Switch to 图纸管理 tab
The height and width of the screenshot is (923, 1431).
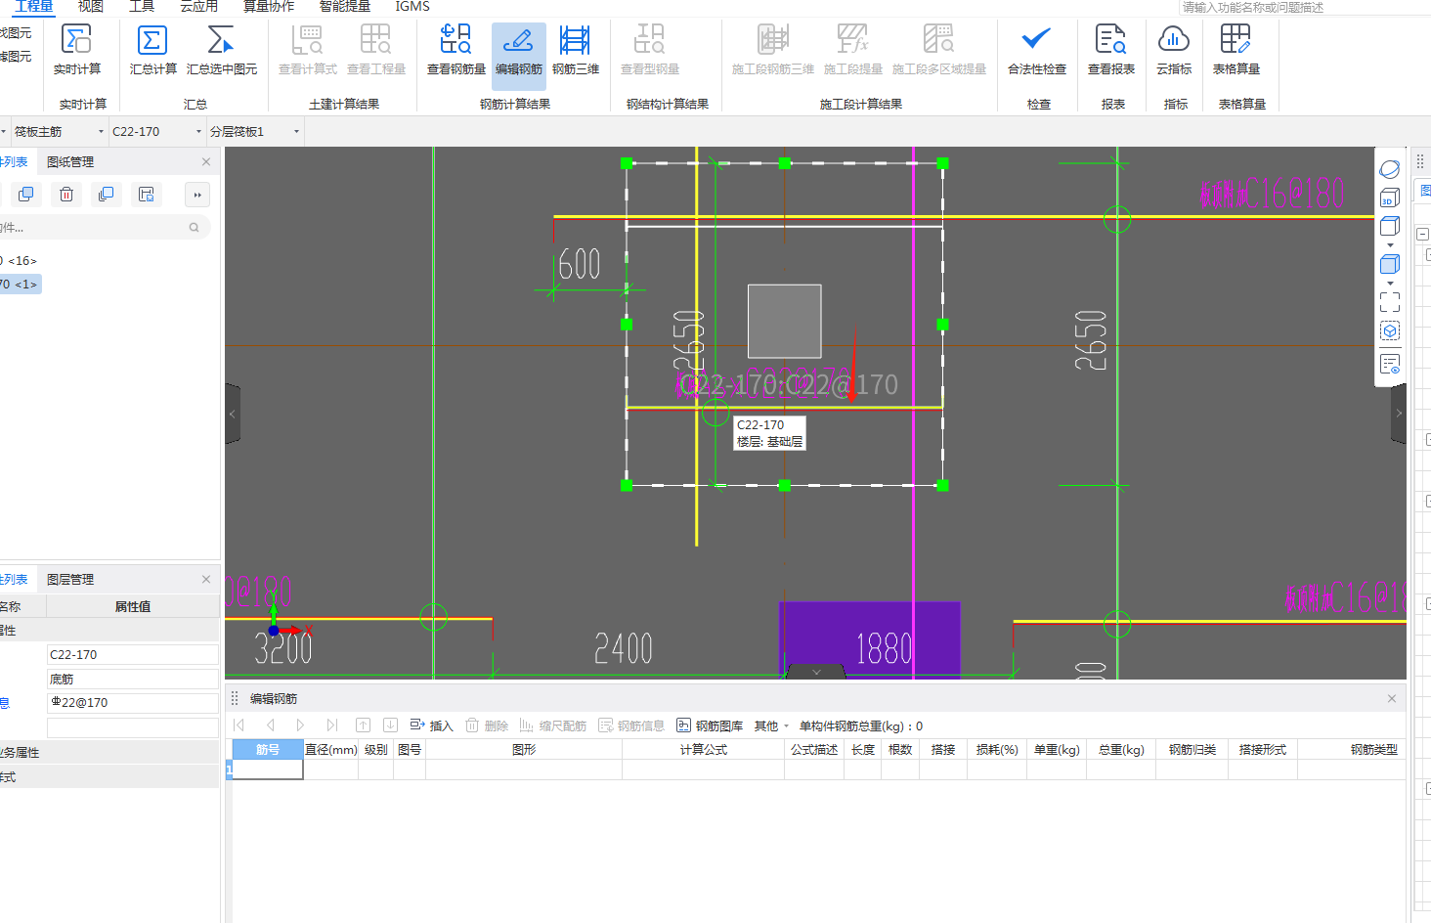70,162
